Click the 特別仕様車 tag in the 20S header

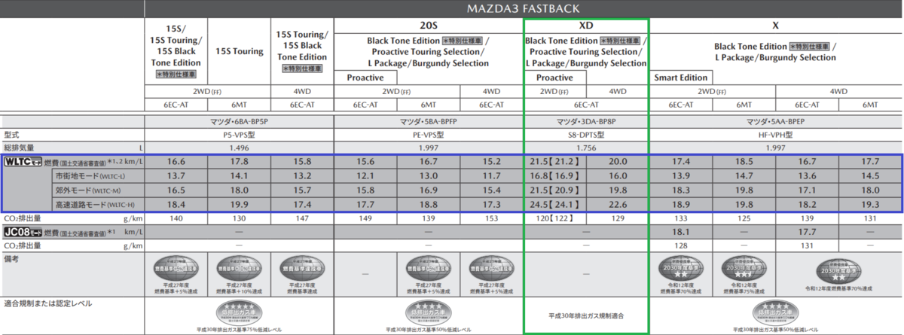point(463,39)
